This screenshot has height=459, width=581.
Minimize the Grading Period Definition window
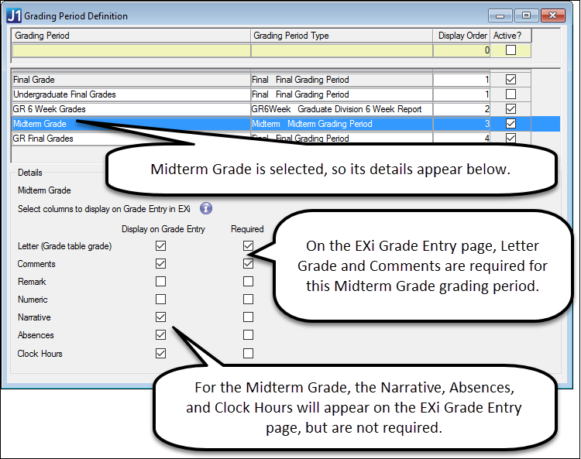[500, 15]
